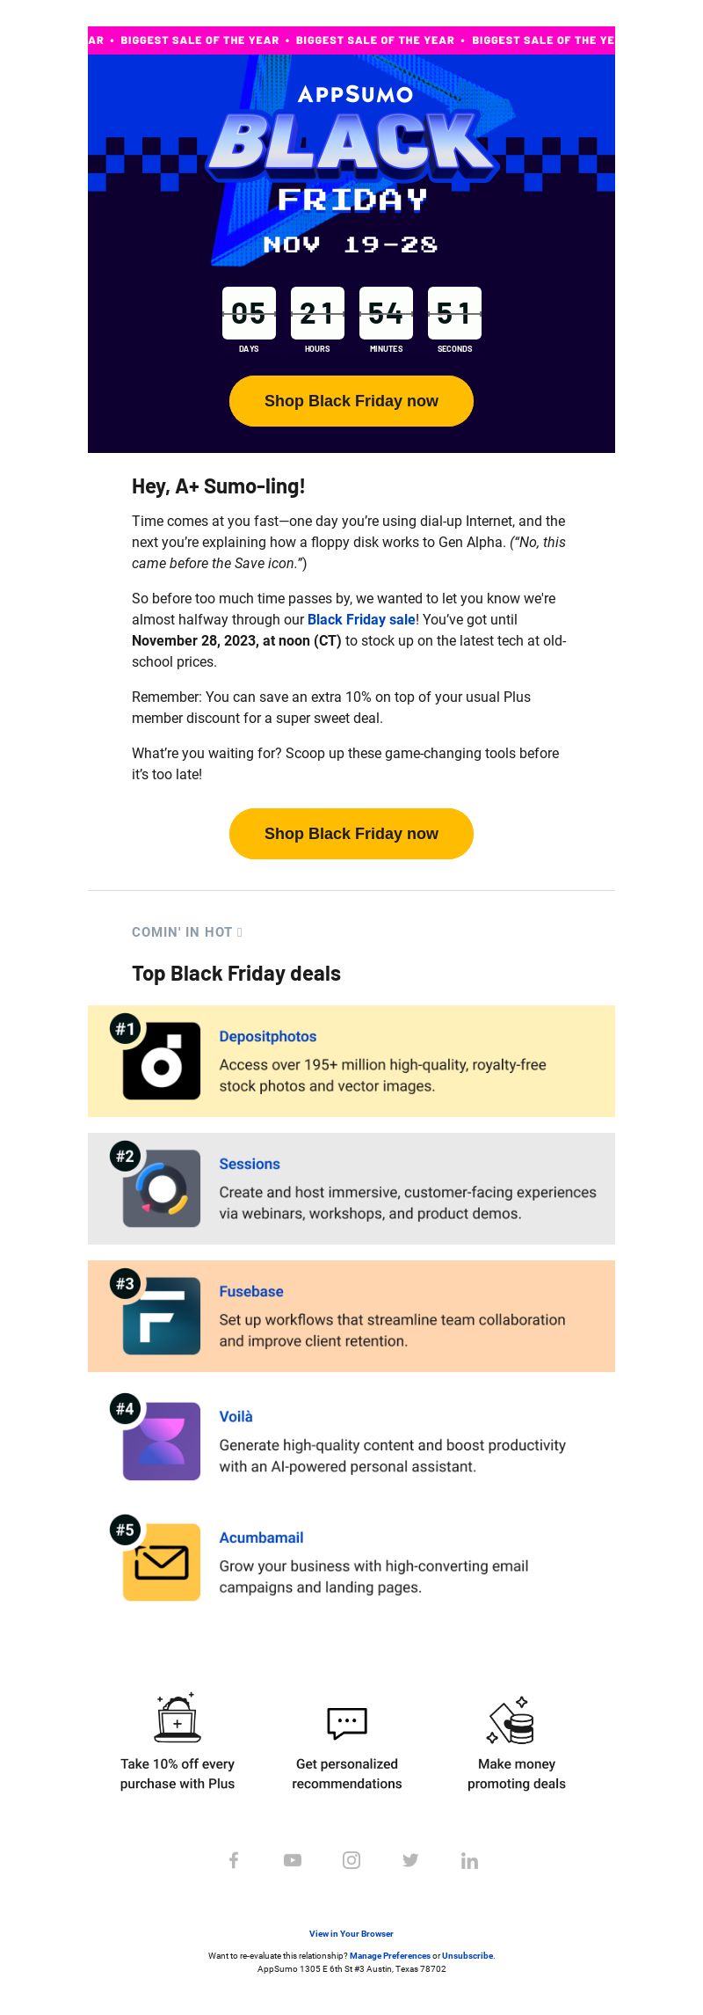The width and height of the screenshot is (703, 2015).
Task: Click the Sessions app icon
Action: tap(162, 1188)
